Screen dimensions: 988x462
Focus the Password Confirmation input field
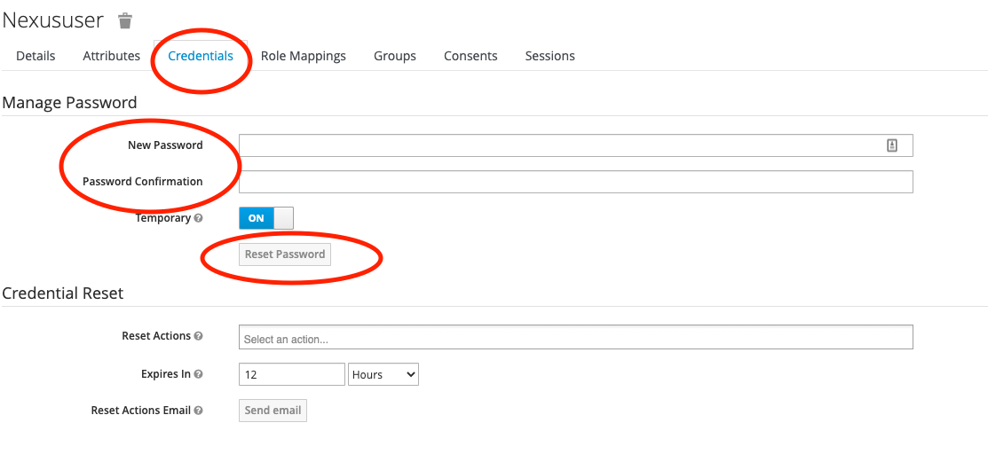[575, 182]
